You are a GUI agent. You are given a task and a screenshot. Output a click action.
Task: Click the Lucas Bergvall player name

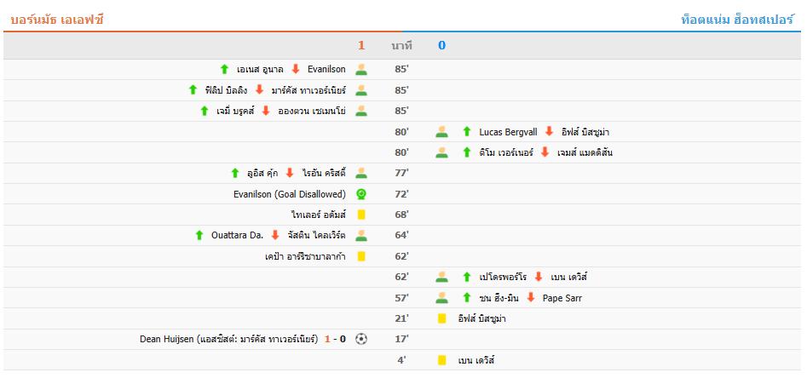[x=508, y=132]
